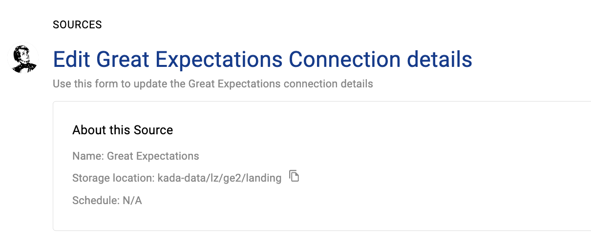The image size is (591, 249).
Task: Click the 'Name:' field label
Action: click(x=88, y=156)
